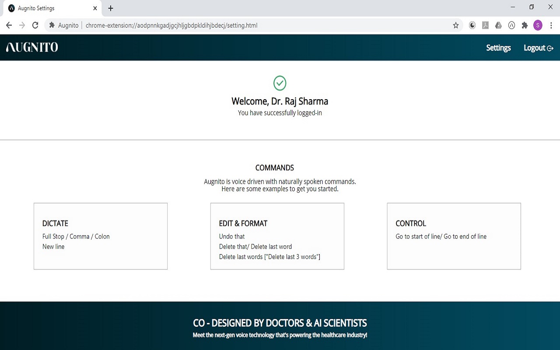Click "You have successfully logged-in" message
Viewport: 560px width, 350px height.
click(x=280, y=113)
